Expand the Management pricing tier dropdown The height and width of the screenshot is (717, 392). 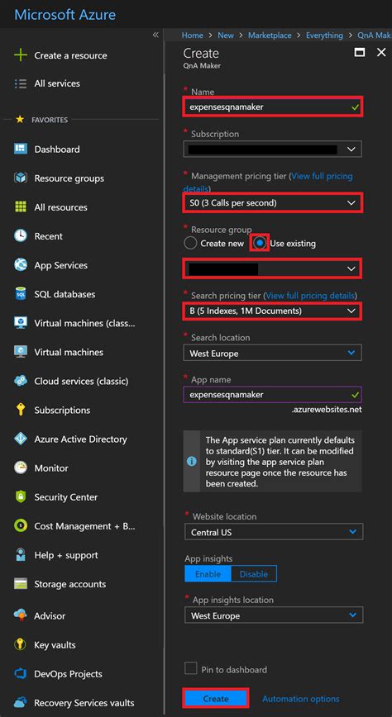[272, 202]
